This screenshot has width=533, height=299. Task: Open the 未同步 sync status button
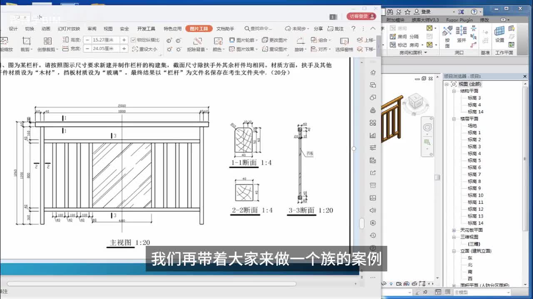[x=297, y=29]
